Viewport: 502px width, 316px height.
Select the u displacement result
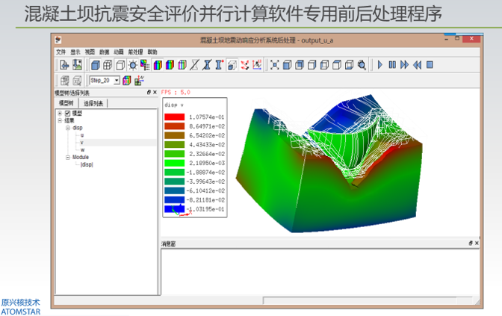82,135
